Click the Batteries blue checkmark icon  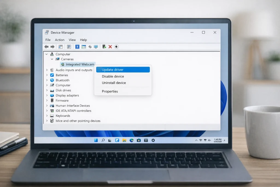52,75
